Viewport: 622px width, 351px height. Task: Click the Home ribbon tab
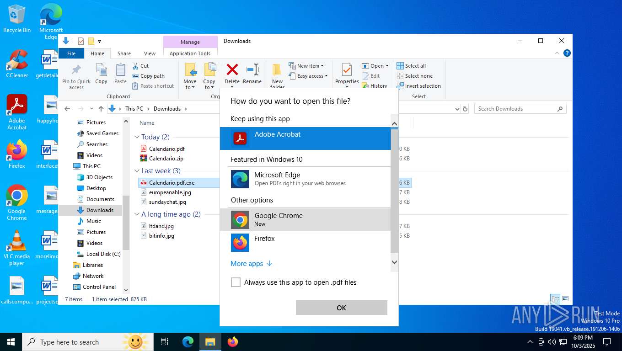tap(97, 53)
